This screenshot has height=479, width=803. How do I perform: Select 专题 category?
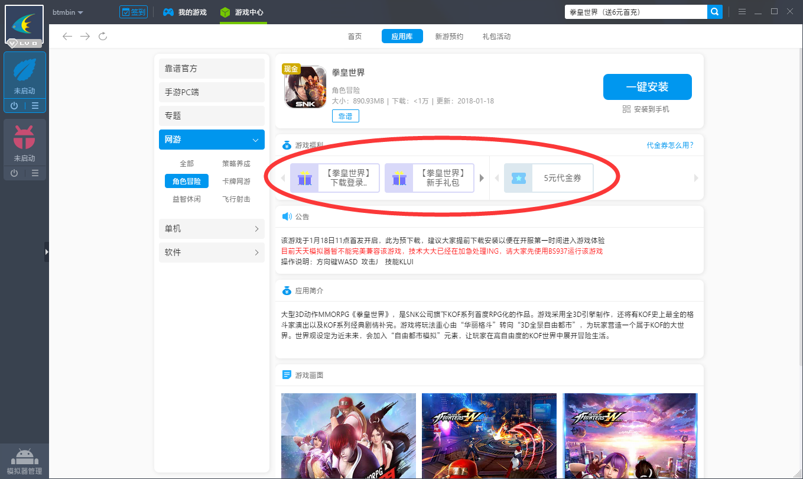[x=212, y=116]
